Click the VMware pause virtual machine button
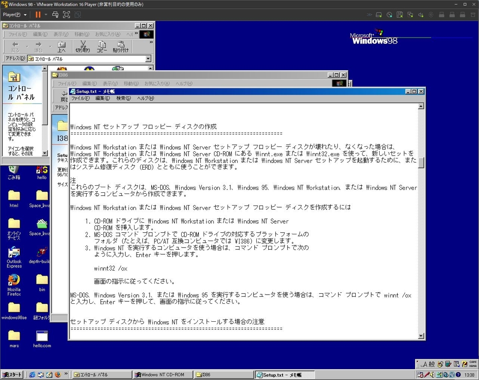 coord(38,14)
